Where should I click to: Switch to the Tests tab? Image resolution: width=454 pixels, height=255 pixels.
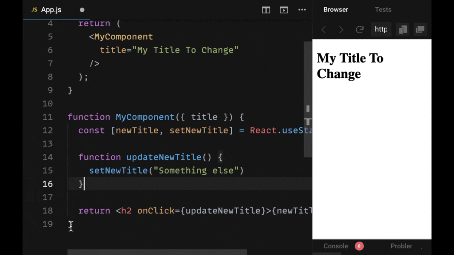click(383, 9)
